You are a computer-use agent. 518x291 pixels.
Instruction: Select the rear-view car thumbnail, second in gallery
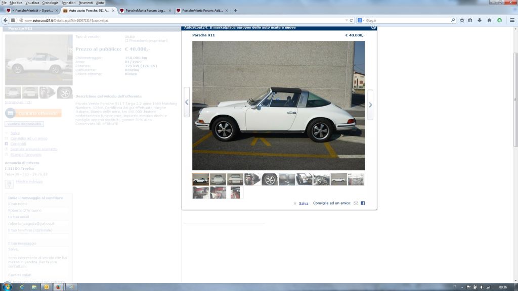click(x=218, y=179)
